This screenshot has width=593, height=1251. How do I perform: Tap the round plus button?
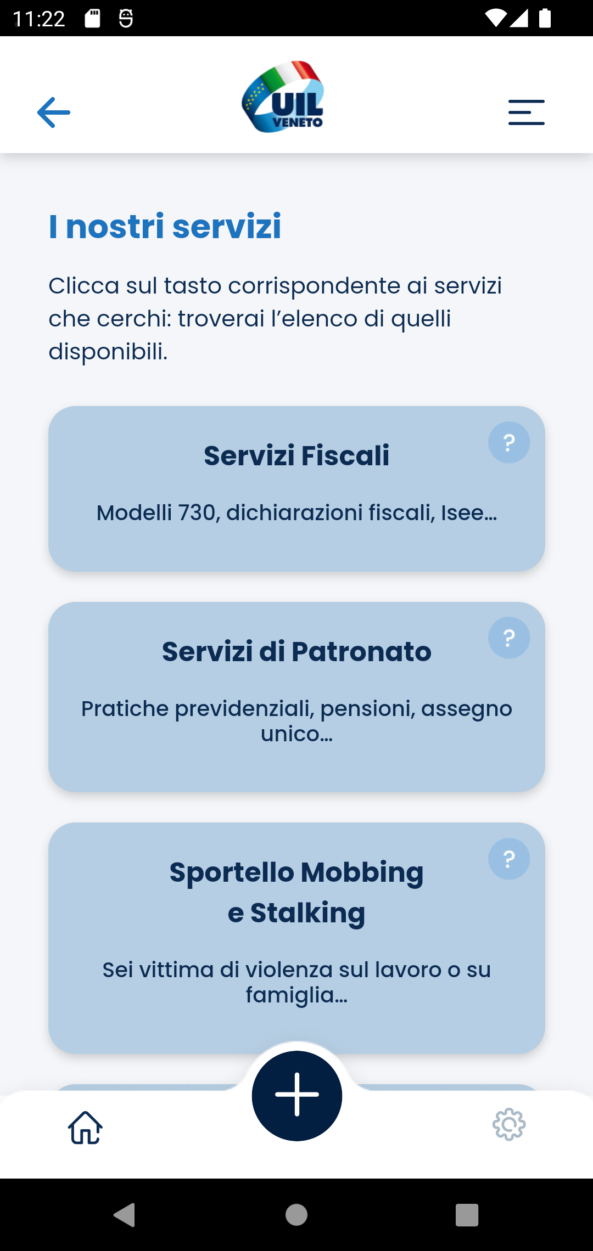coord(297,1096)
